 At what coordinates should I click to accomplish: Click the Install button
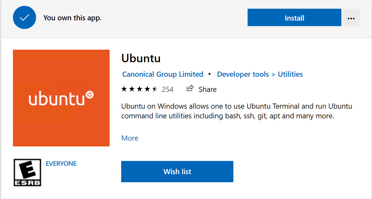tap(294, 17)
